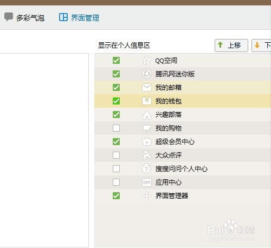Select the 界面管理器 row label
271x248 pixels.
click(x=172, y=196)
